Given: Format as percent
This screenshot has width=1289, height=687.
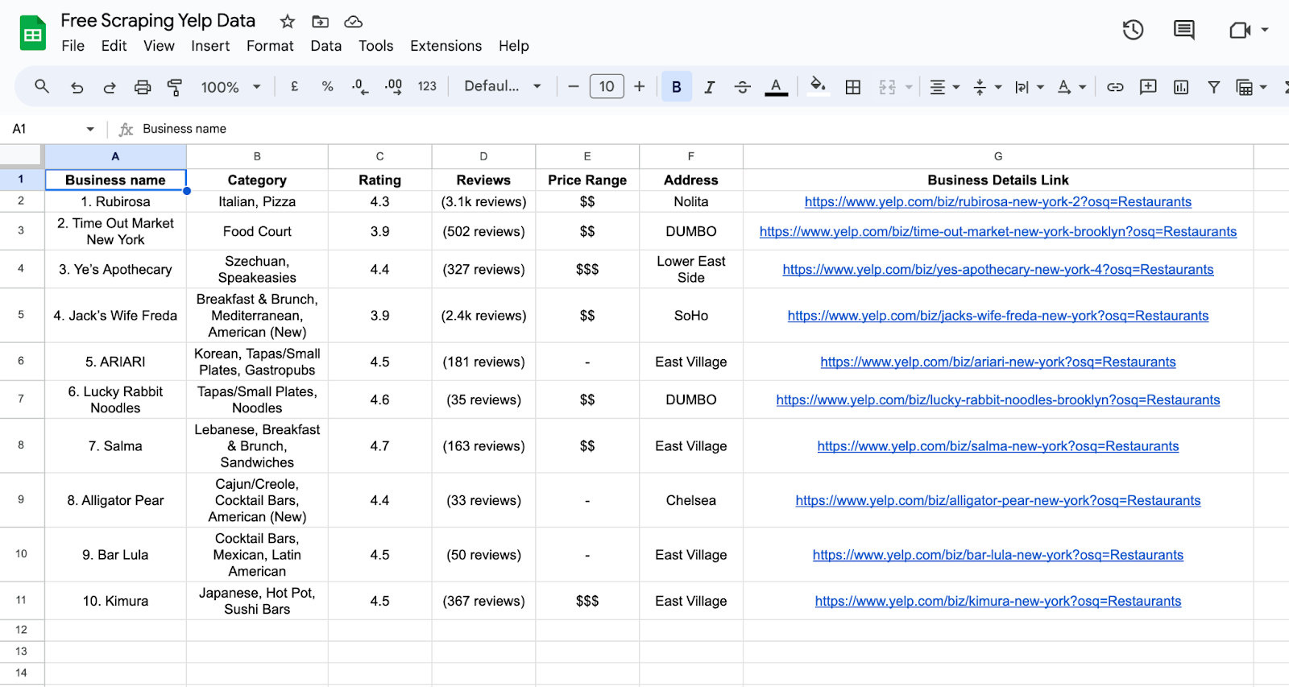Looking at the screenshot, I should [327, 86].
